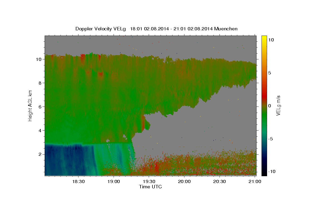Click the green section of the colorbar
317x211 pixels.
[264, 116]
